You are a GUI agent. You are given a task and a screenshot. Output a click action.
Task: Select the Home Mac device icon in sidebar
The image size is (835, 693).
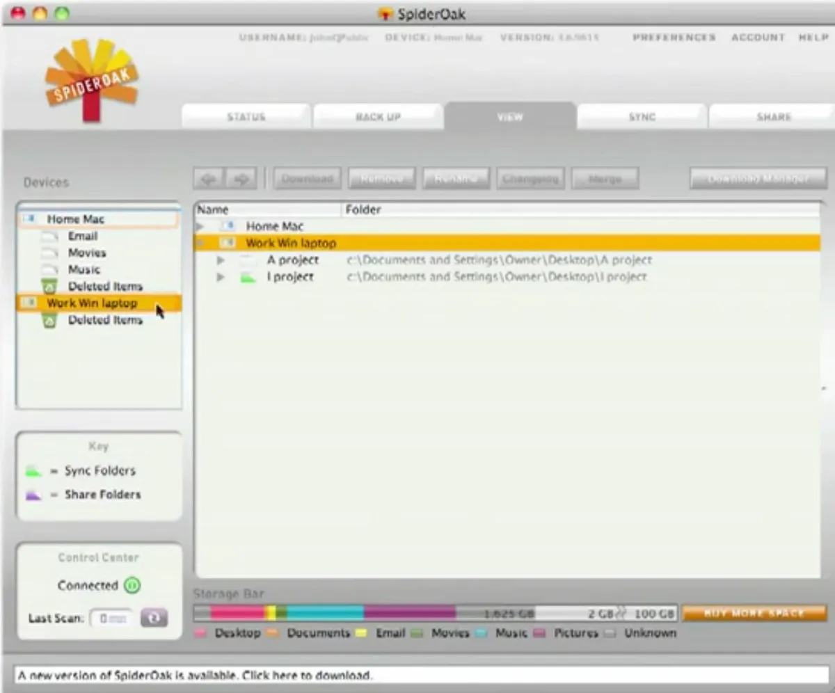pyautogui.click(x=30, y=219)
